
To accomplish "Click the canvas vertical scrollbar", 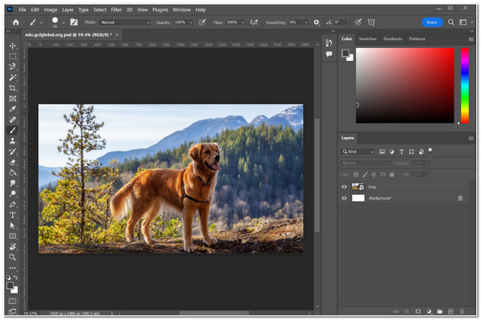I will (x=317, y=175).
